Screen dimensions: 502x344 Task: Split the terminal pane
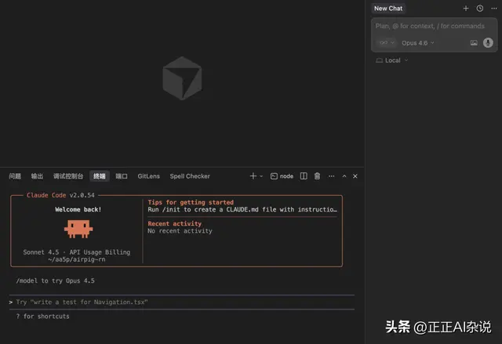pyautogui.click(x=304, y=176)
